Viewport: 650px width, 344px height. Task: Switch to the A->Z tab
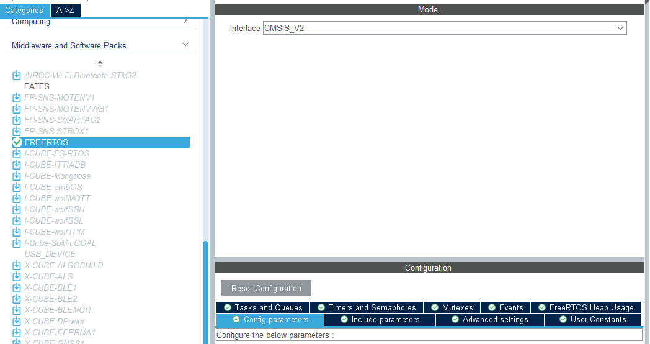[66, 11]
